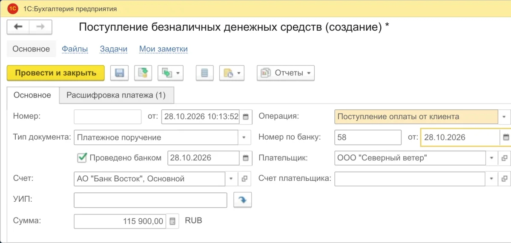Open calendar for the bank number date

(x=505, y=137)
